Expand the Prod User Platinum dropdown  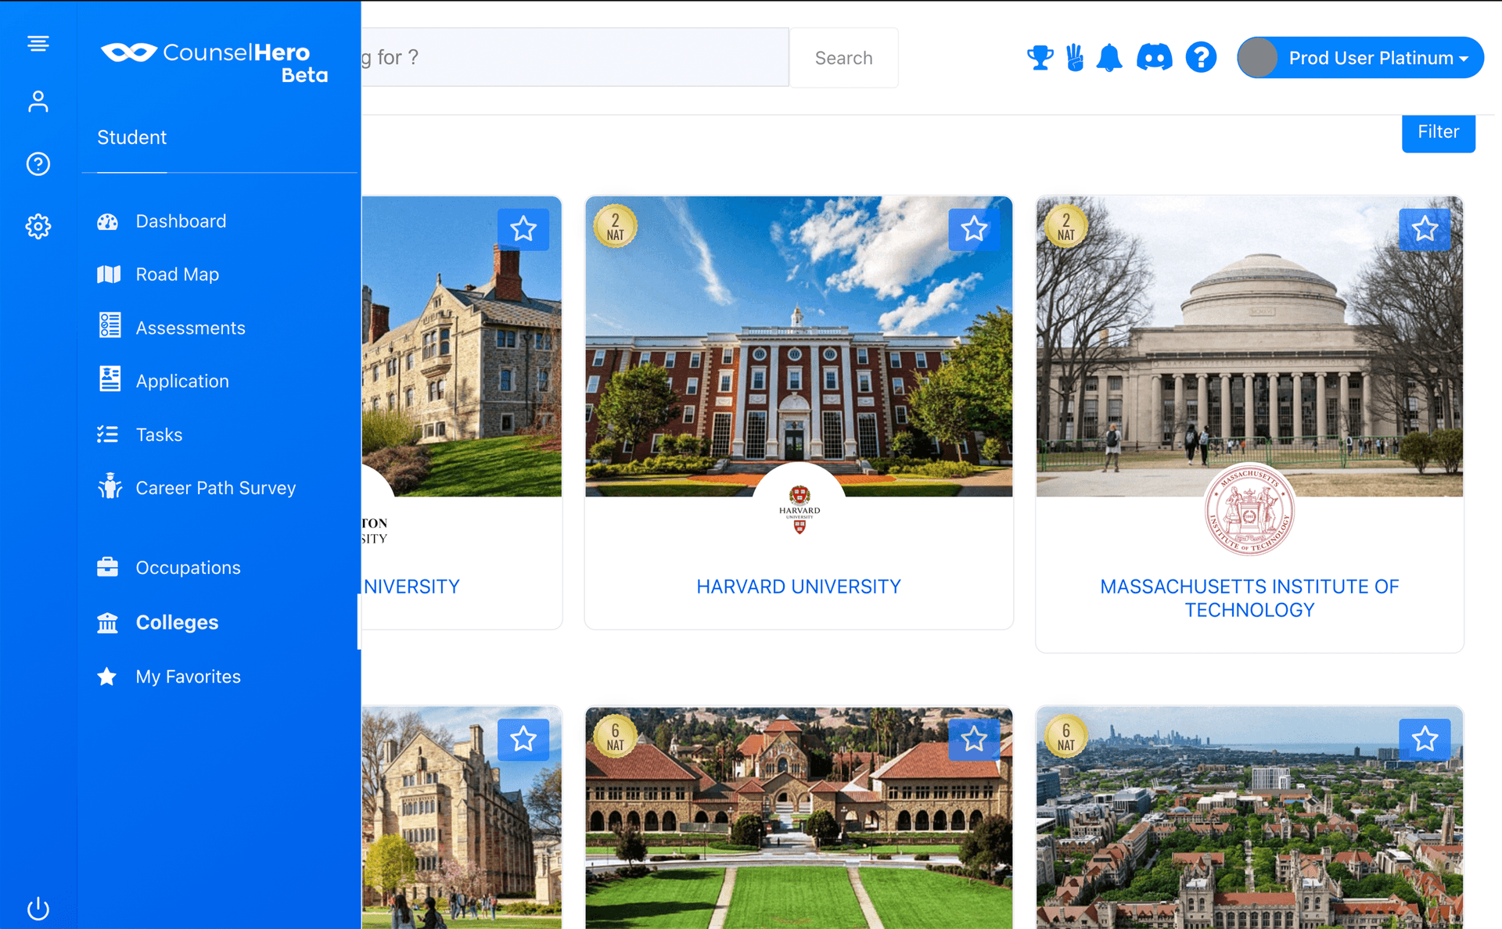coord(1360,58)
